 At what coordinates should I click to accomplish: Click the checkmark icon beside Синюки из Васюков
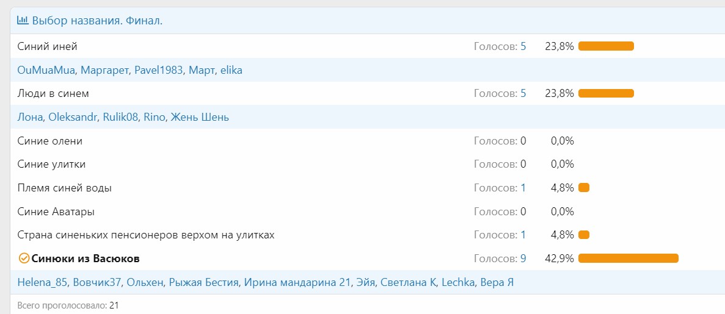(x=24, y=259)
